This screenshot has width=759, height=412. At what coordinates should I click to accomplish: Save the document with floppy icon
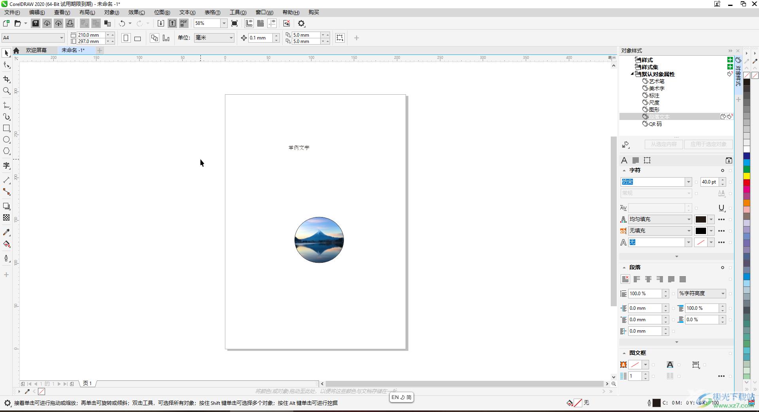click(36, 24)
